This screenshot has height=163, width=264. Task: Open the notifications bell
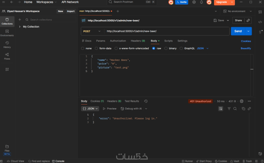point(201,2)
